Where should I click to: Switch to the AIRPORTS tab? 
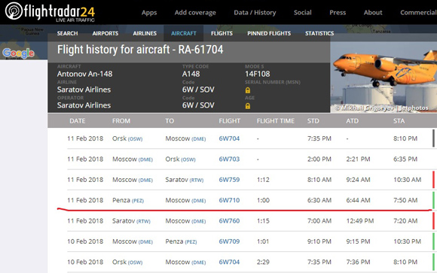click(x=105, y=33)
